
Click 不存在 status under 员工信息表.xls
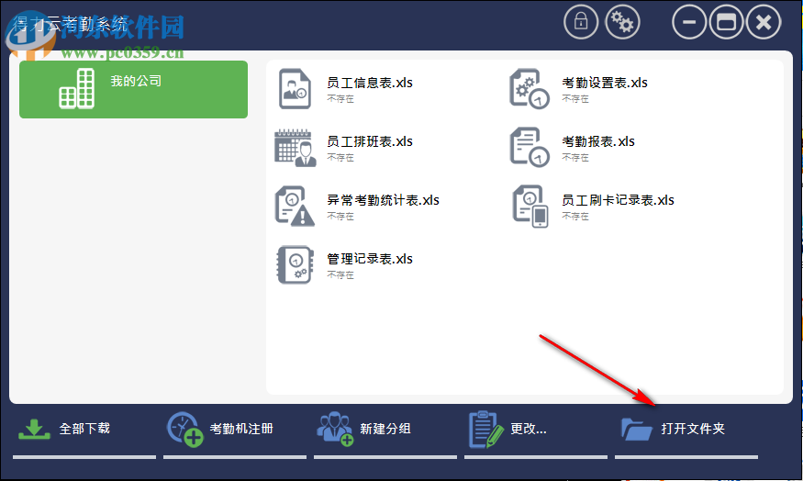pos(340,99)
